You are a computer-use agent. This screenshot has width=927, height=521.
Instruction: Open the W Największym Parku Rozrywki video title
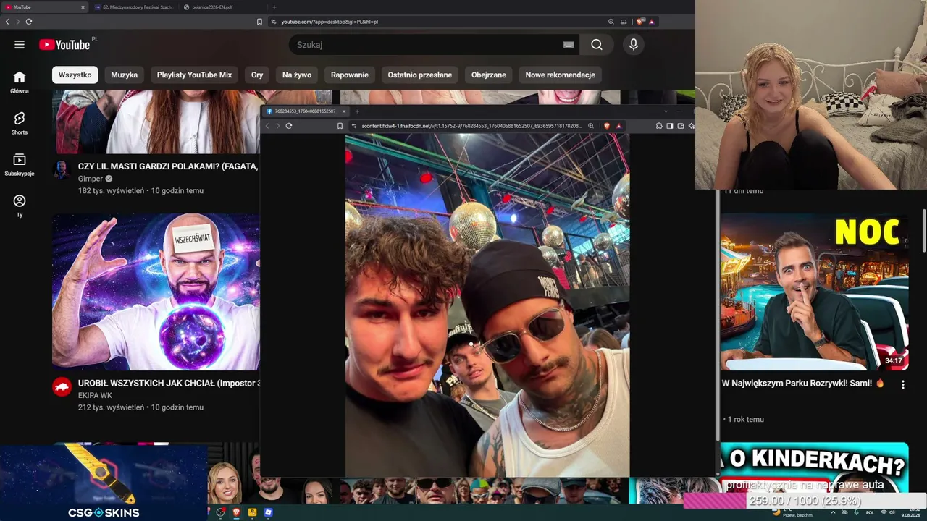point(803,384)
